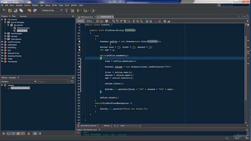Screen dimensions: 251x141
Task: Close the Output File Scanner tab
Action: point(100,130)
